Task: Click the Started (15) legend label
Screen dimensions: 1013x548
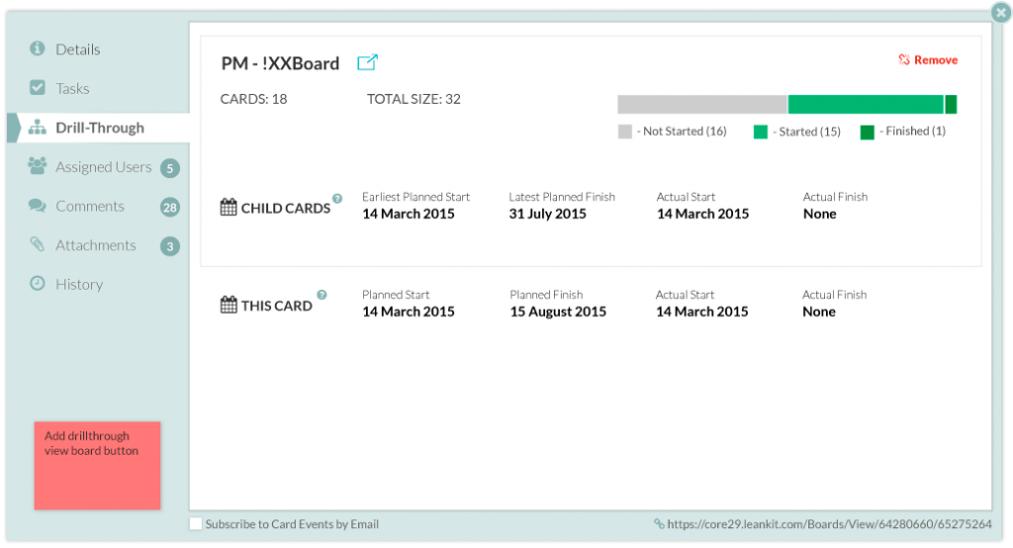Action: [x=809, y=132]
